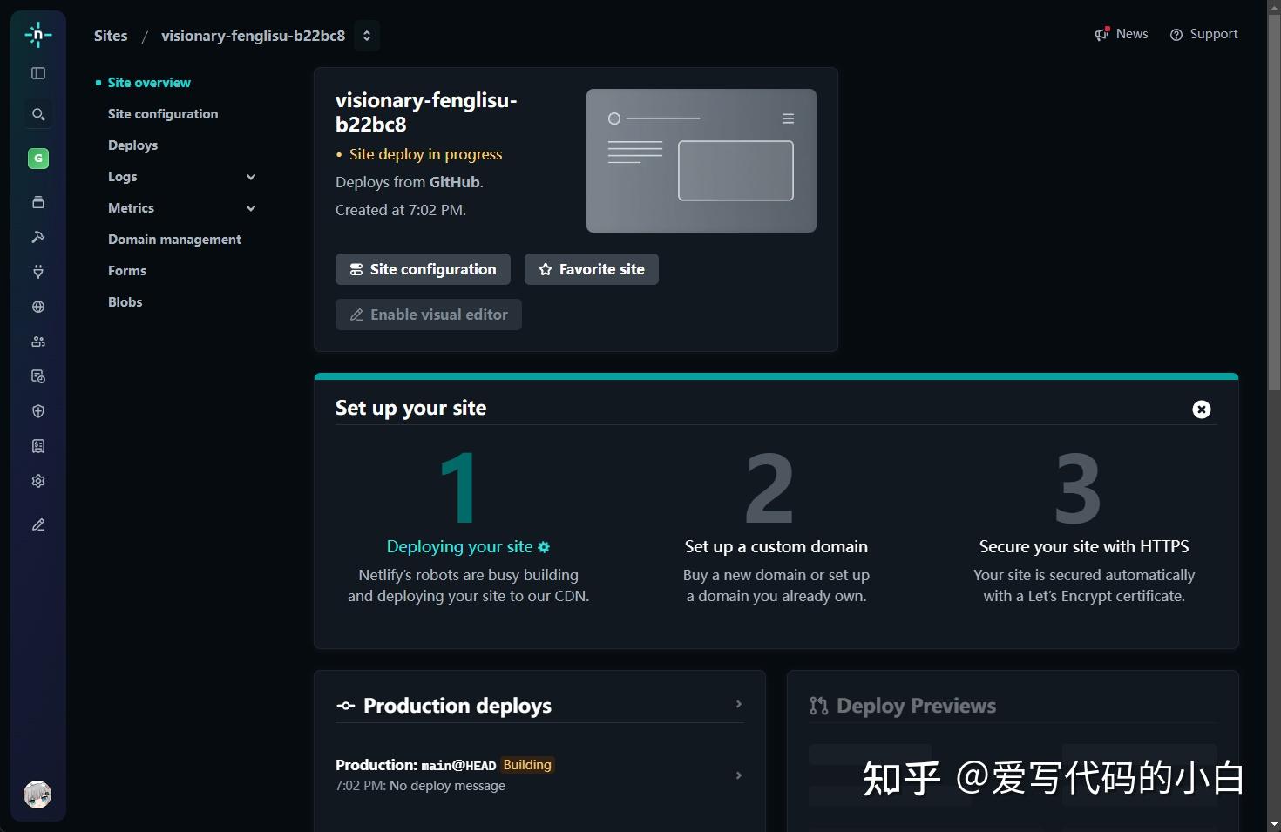
Task: Expand the Metrics section in site menu
Action: 250,208
